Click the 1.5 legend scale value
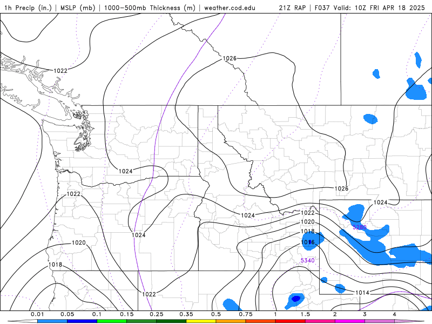This screenshot has height=324, width=432. pos(305,314)
